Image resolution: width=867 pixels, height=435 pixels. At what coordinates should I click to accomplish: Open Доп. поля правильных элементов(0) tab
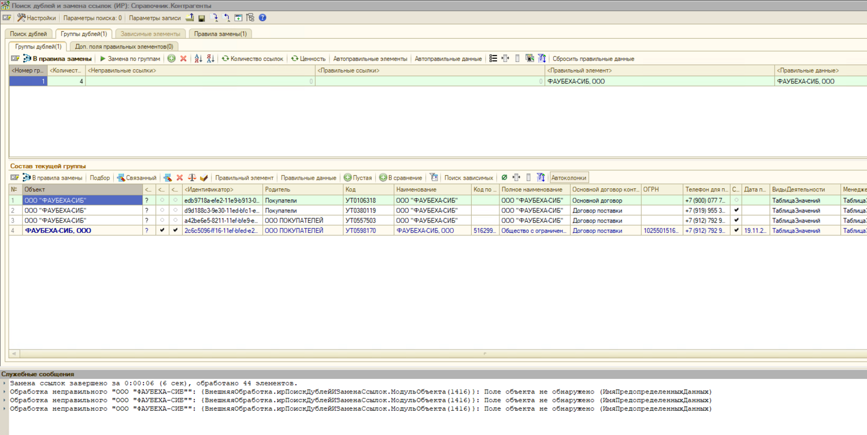coord(124,46)
